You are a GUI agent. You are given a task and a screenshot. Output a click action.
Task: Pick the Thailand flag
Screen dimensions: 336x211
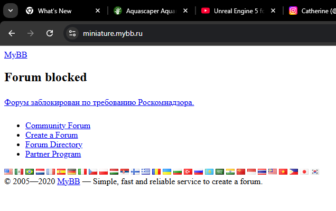point(262,171)
